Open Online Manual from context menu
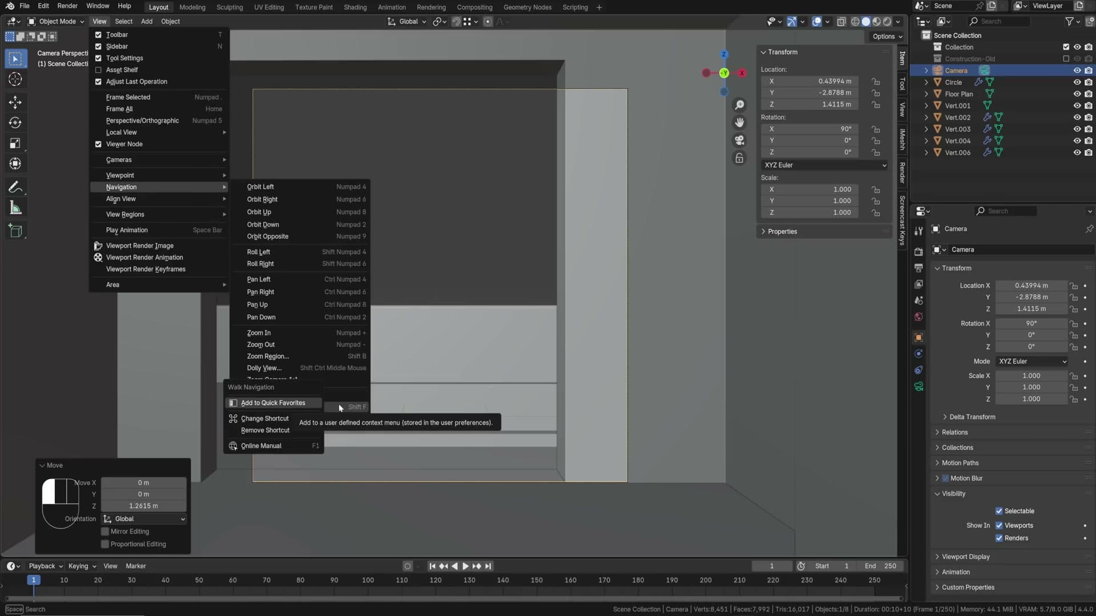This screenshot has width=1096, height=616. coord(261,446)
